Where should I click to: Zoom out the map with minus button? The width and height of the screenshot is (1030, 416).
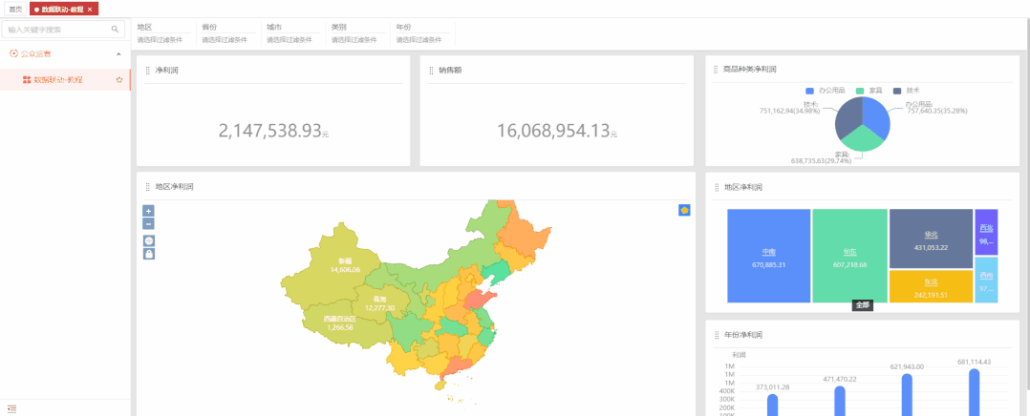point(148,223)
